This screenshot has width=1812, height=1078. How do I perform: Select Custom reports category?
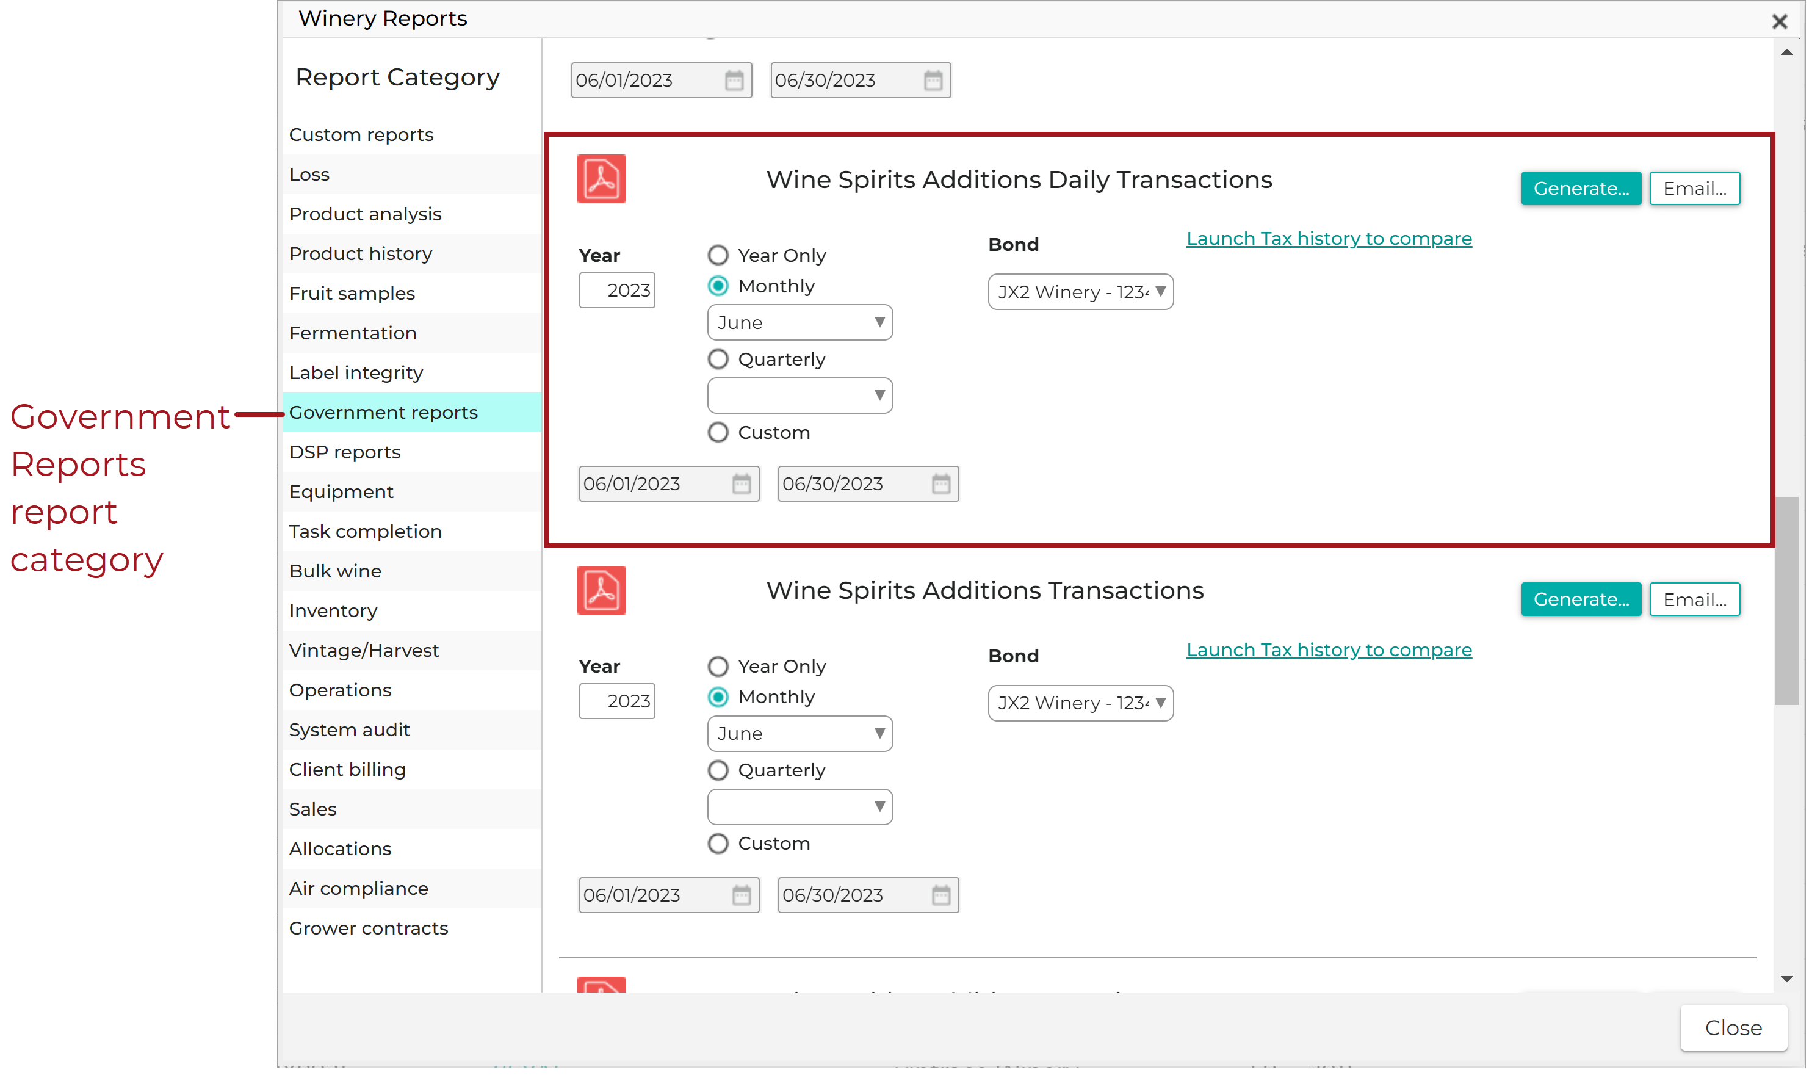412,134
